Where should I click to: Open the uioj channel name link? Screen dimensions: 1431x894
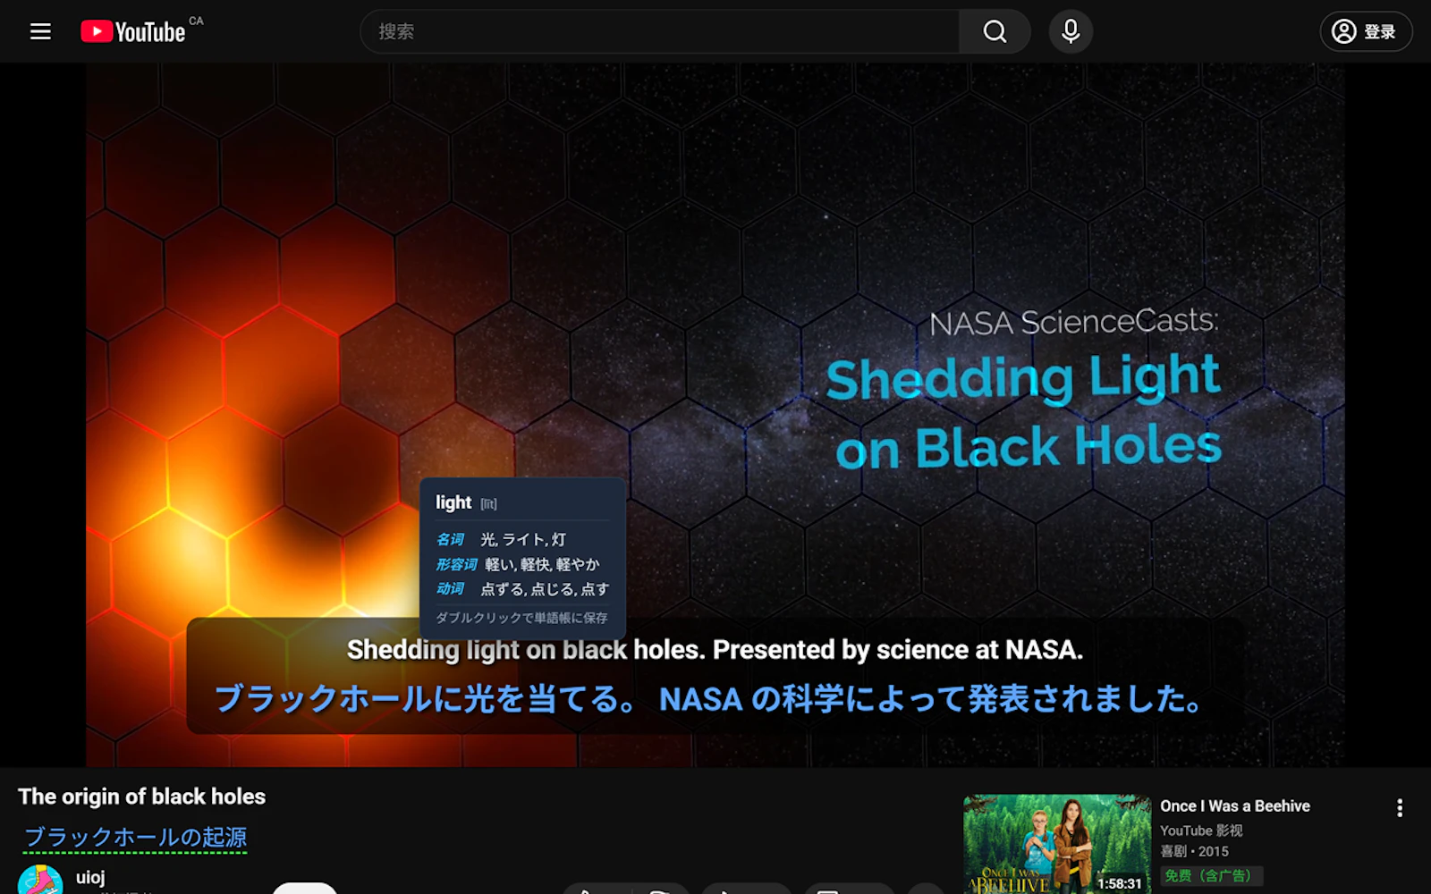click(90, 877)
